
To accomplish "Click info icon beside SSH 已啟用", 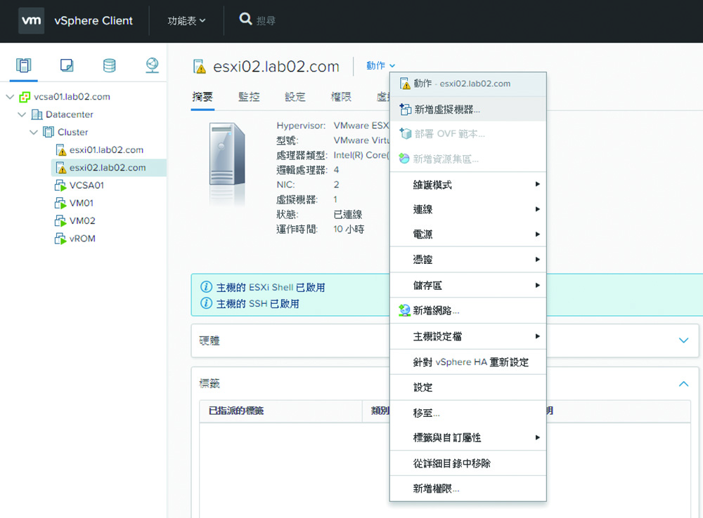I will point(206,303).
